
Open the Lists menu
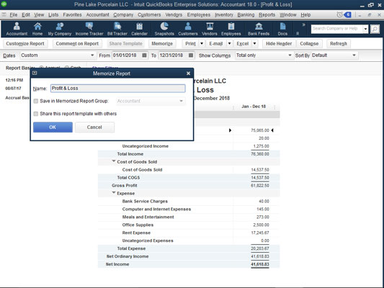[x=53, y=15]
